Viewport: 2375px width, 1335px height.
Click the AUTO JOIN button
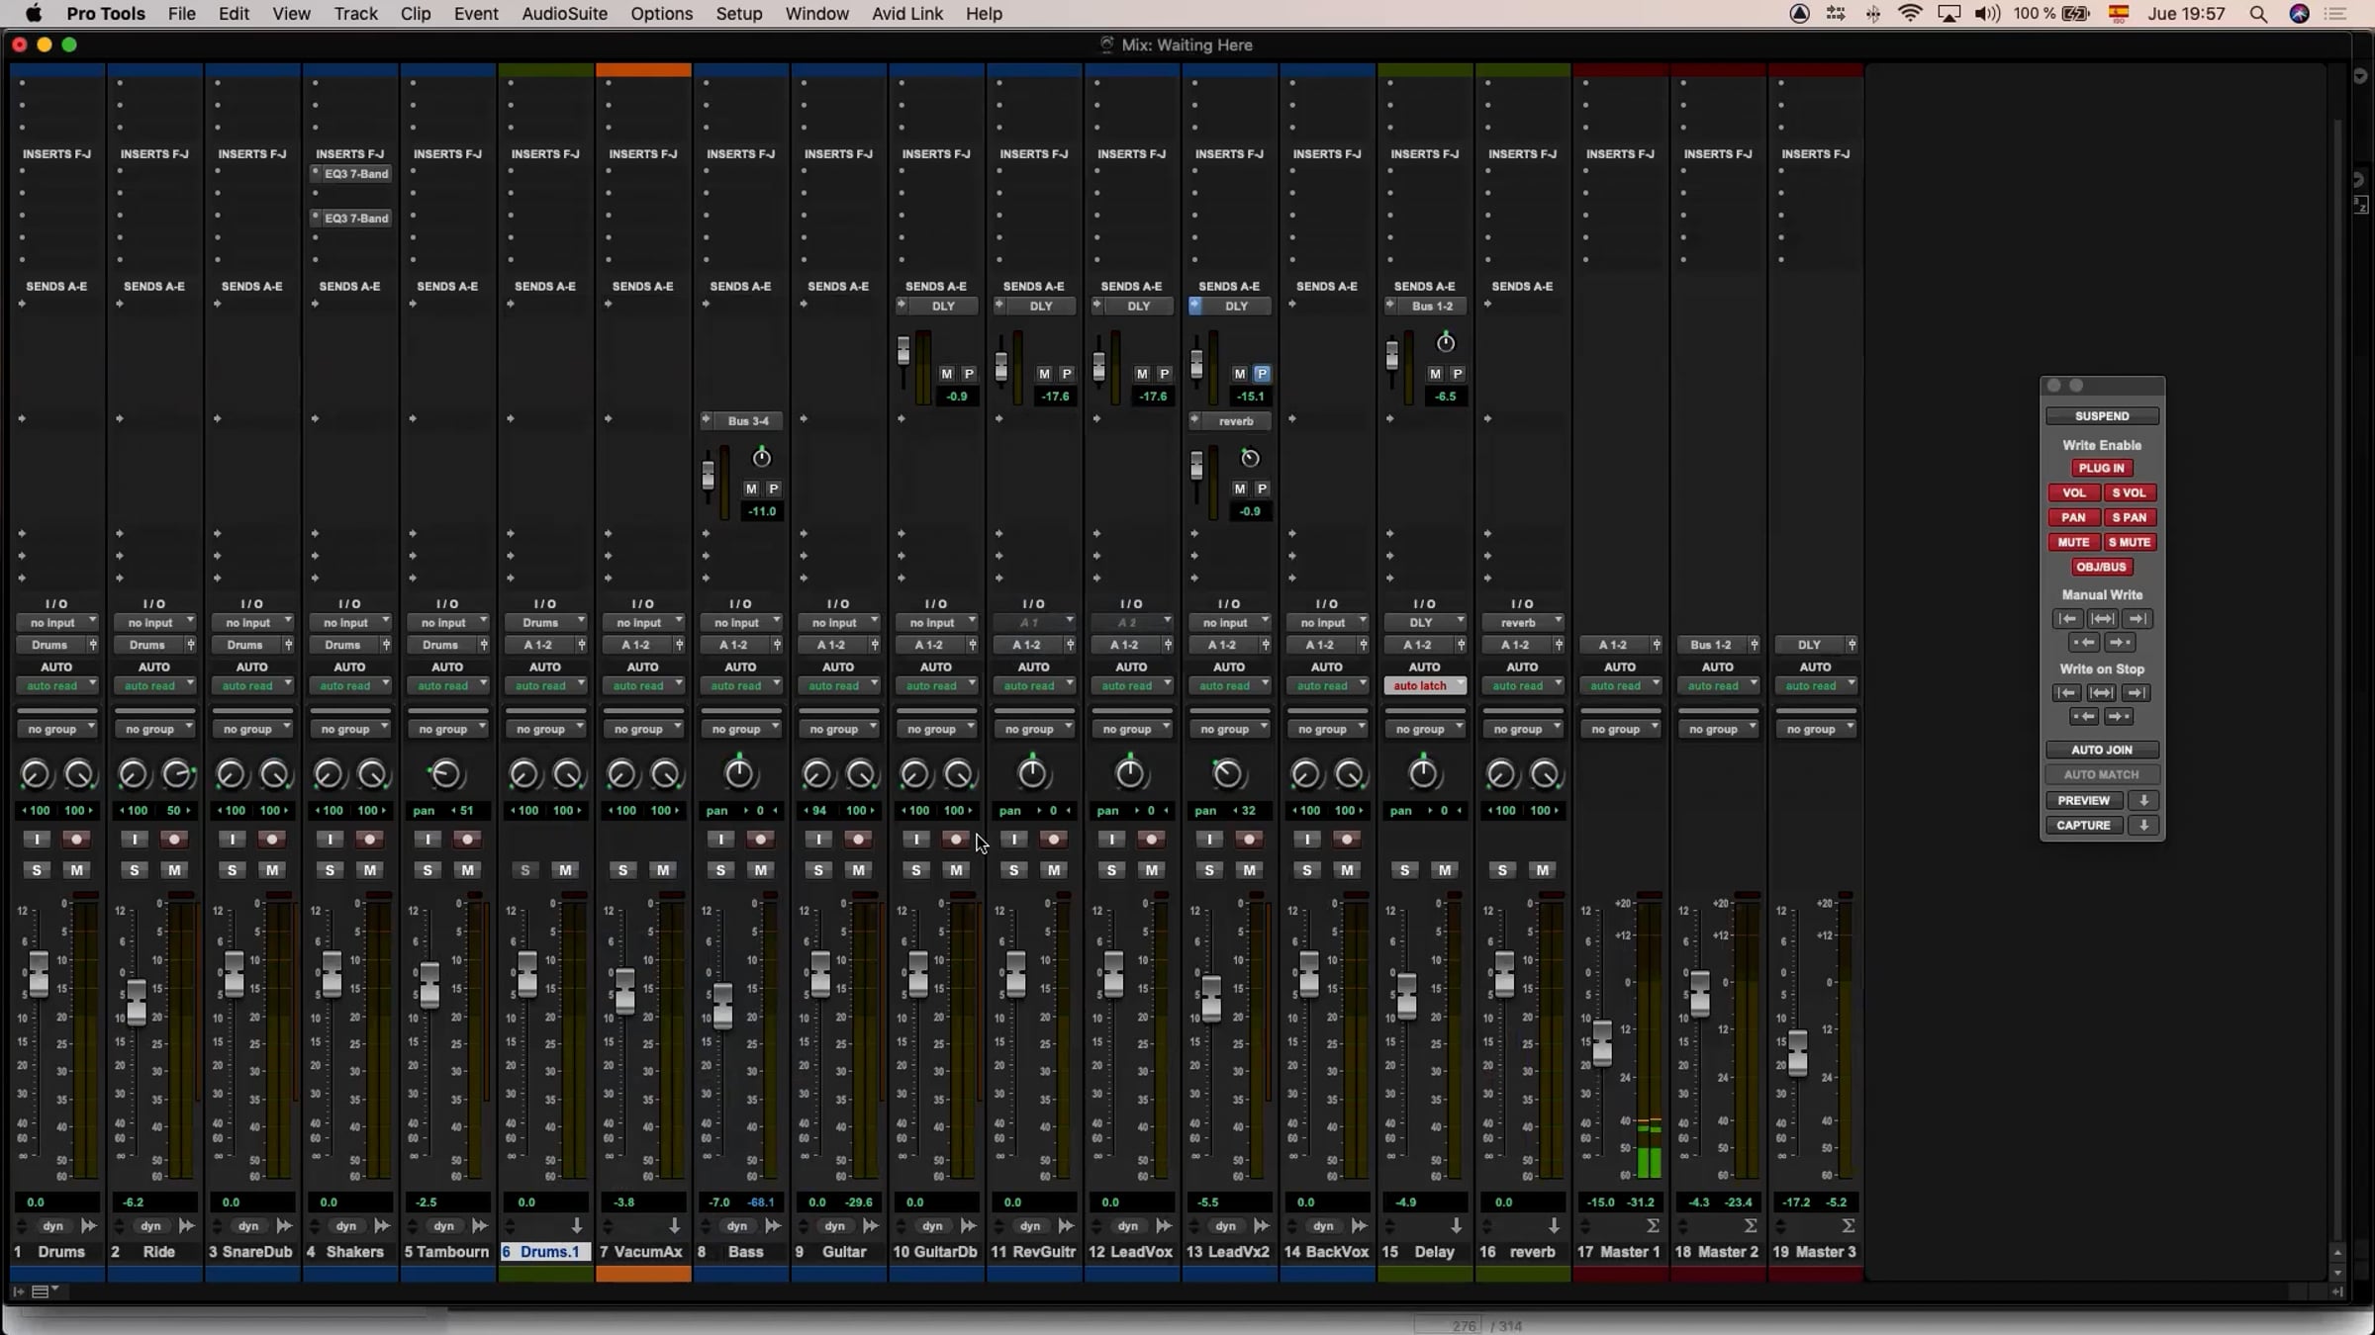click(2102, 750)
